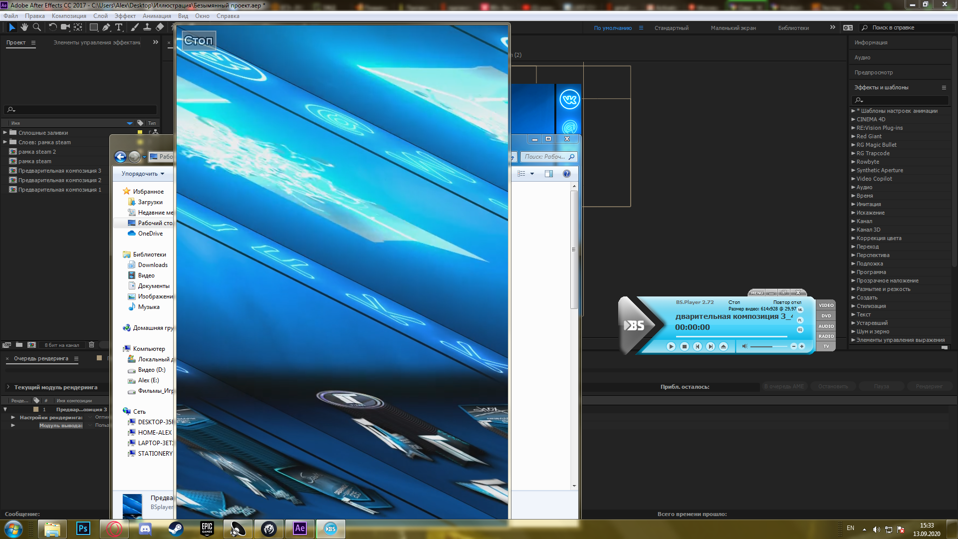The height and width of the screenshot is (539, 958).
Task: Select the Horizontal Type tool
Action: pyautogui.click(x=119, y=27)
